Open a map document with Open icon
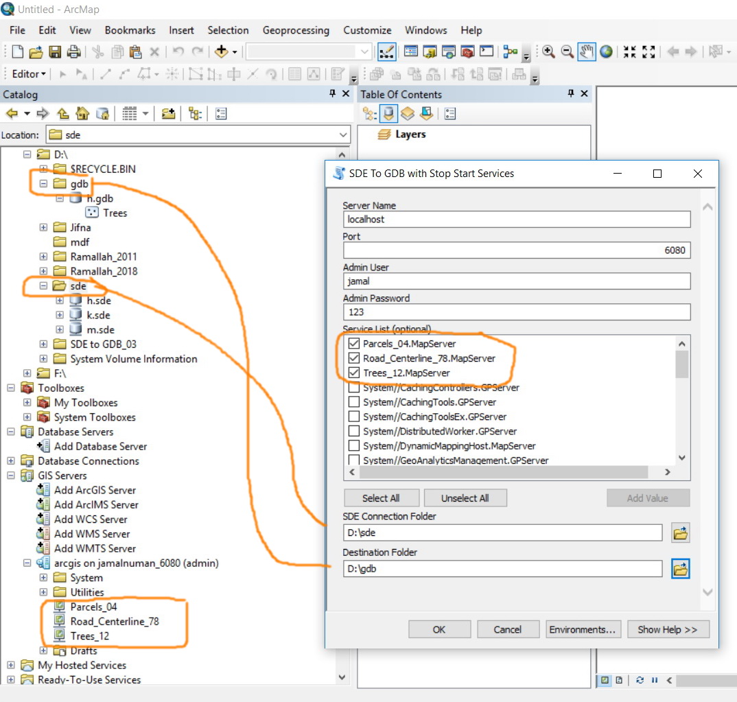Image resolution: width=737 pixels, height=702 pixels. [x=36, y=51]
